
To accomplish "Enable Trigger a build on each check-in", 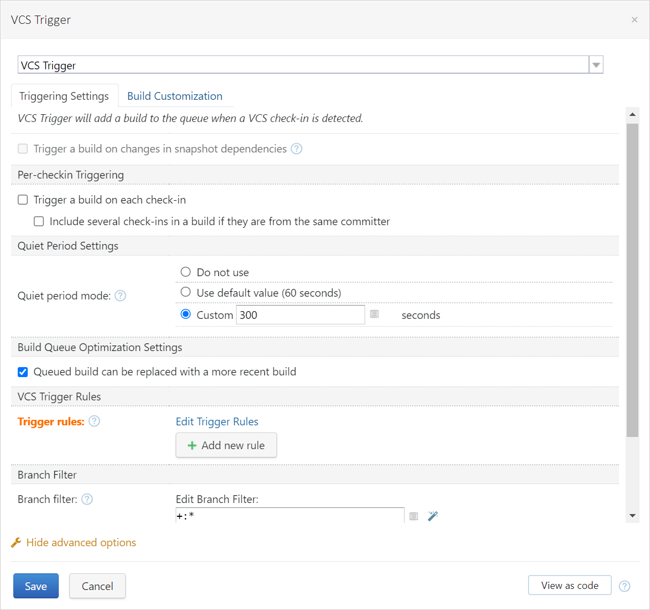I will pos(22,199).
